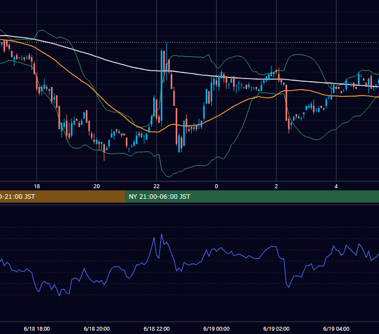The width and height of the screenshot is (379, 334).
Task: Click time axis label 4
Action: pyautogui.click(x=336, y=186)
